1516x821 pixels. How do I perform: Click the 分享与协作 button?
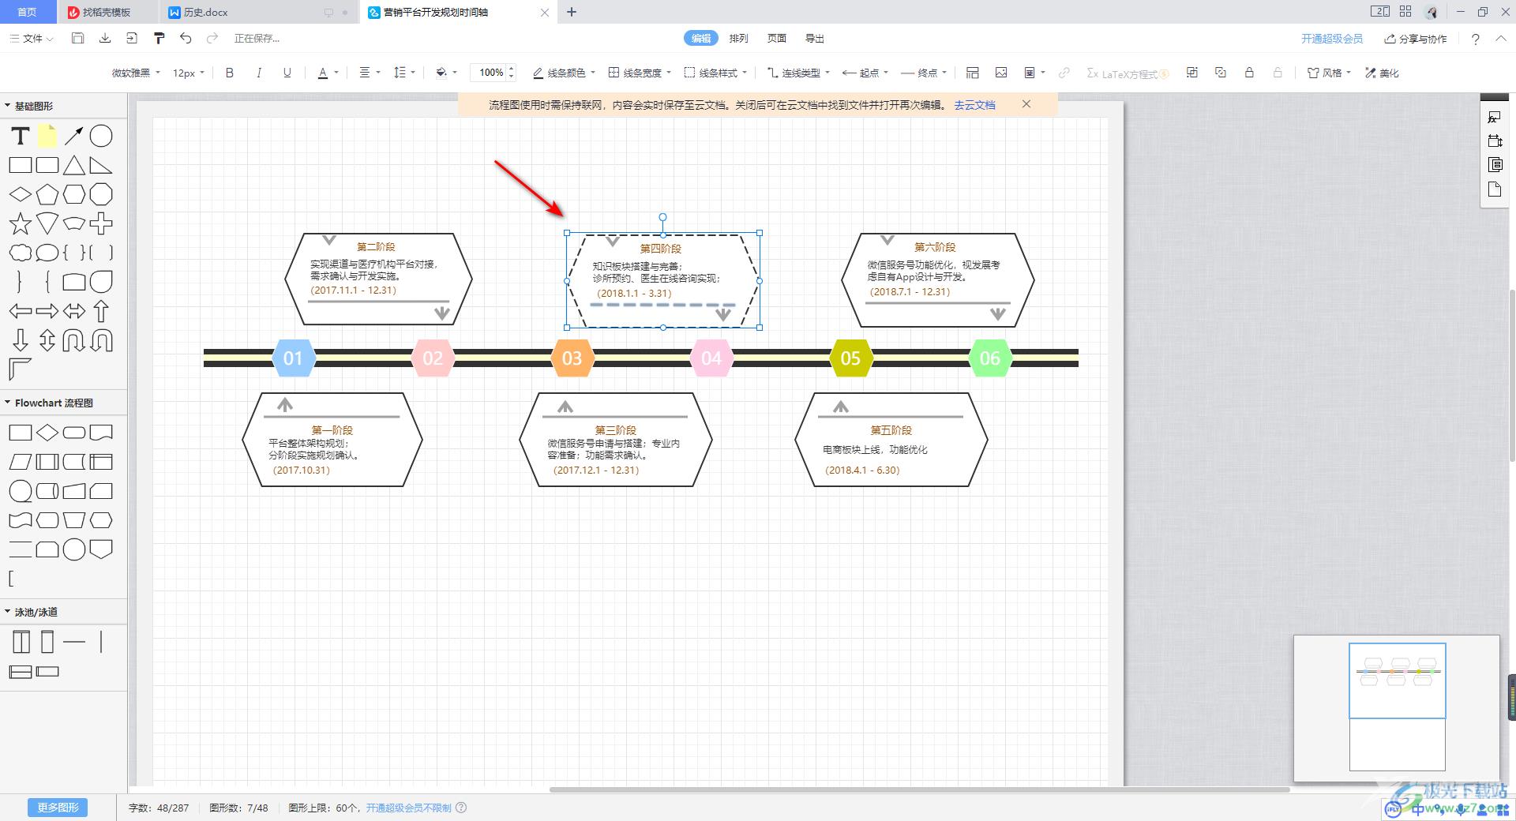coord(1416,39)
